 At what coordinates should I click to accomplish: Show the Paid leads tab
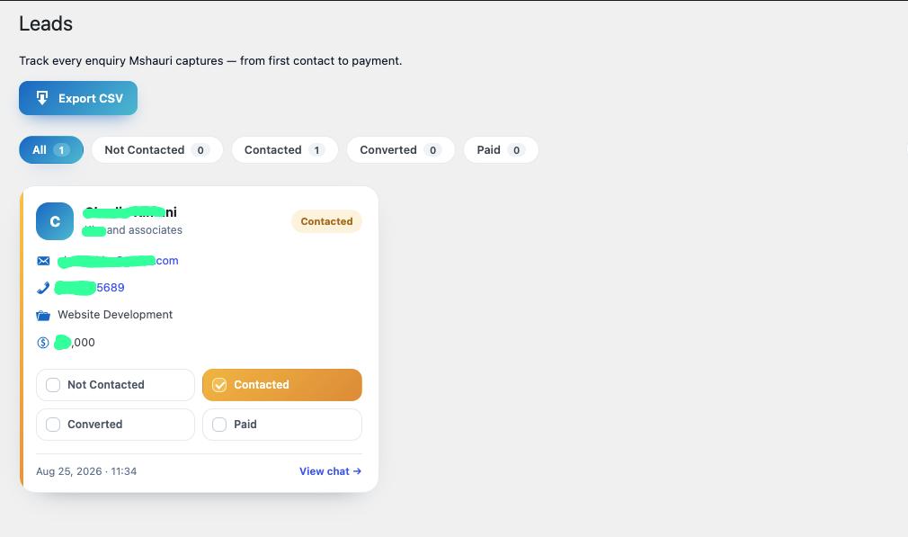click(x=501, y=149)
